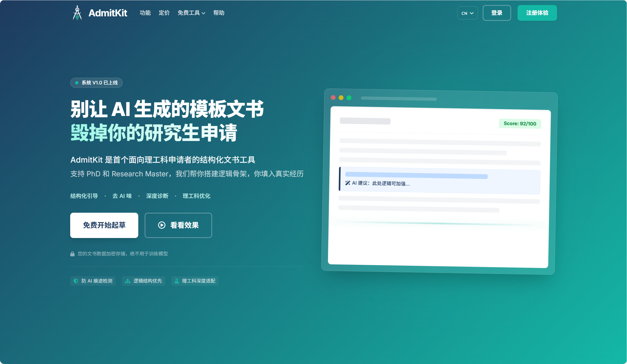Click the green status dot in version badge
The height and width of the screenshot is (364, 627).
[77, 83]
